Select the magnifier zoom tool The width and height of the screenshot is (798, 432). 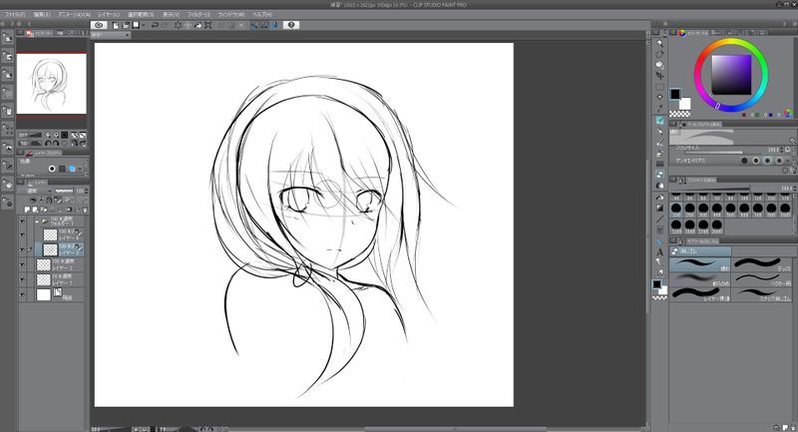click(x=660, y=43)
